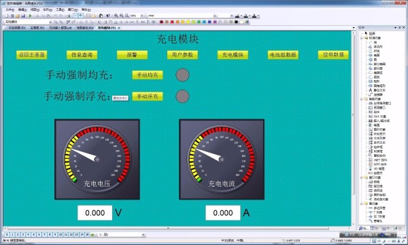Choose the 连接器 connector object
408x245 pixels.
coord(375,94)
